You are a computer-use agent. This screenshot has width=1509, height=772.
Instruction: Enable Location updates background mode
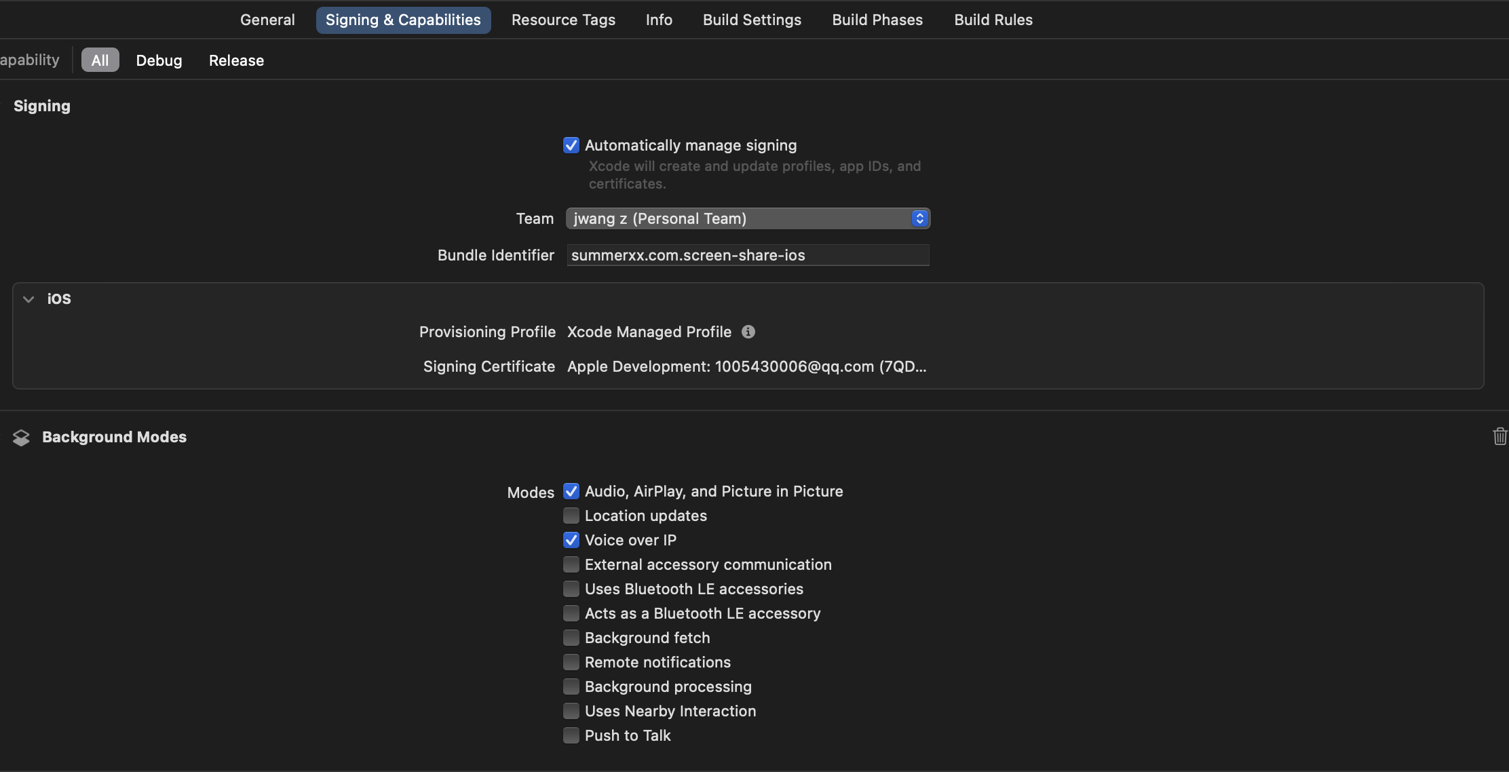571,516
